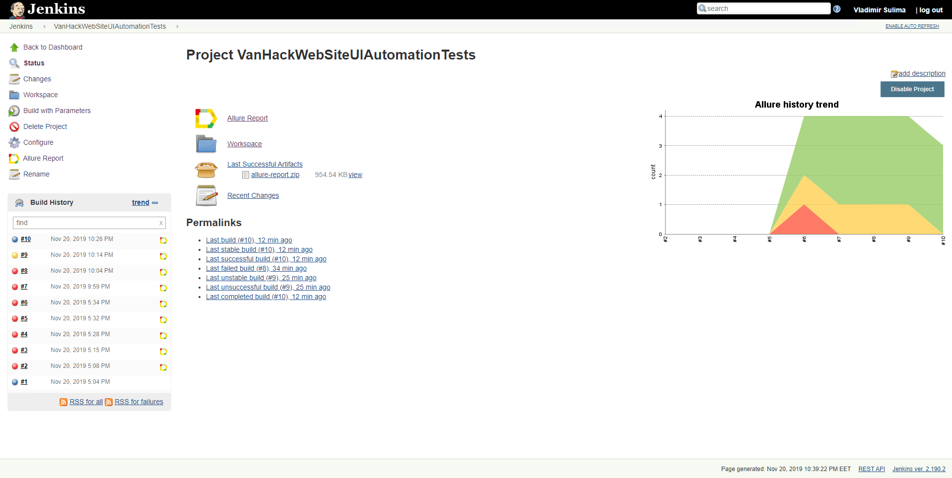The width and height of the screenshot is (952, 478).
Task: Open Build with Parameters
Action: [57, 111]
